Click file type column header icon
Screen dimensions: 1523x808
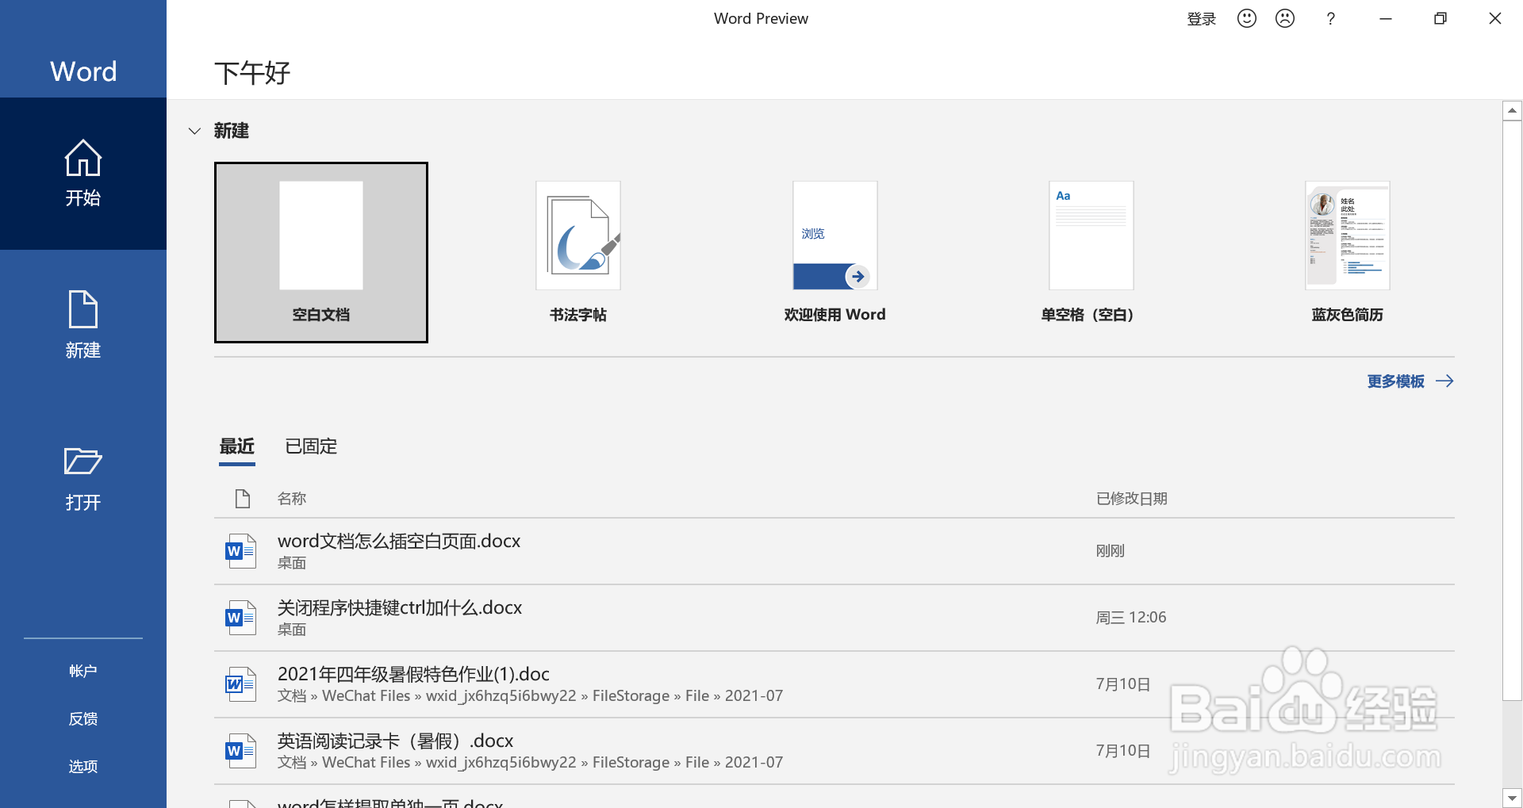pos(243,499)
